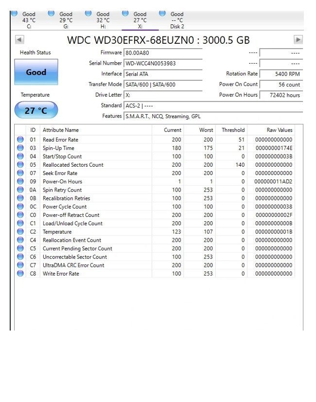The image size is (316, 402).
Task: Click status orb for Spin Retry Count
Action: [20, 190]
